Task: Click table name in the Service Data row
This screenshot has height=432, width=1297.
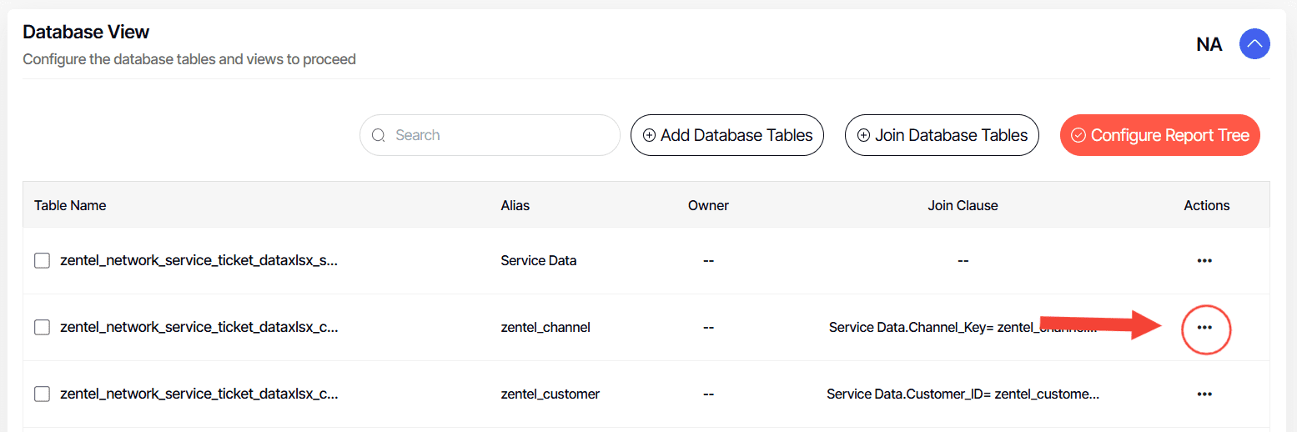Action: tap(199, 260)
